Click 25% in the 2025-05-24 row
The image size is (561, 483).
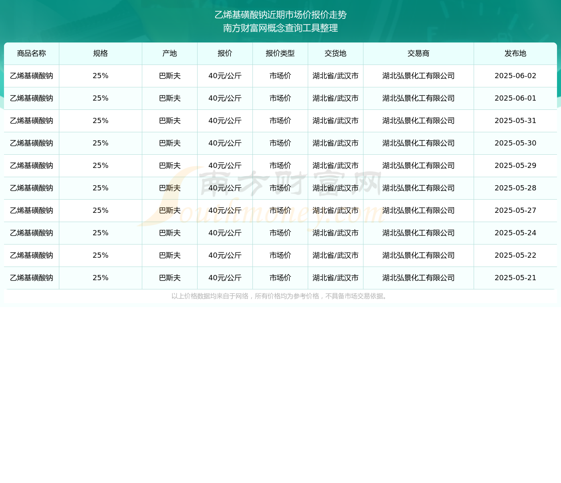(x=101, y=233)
